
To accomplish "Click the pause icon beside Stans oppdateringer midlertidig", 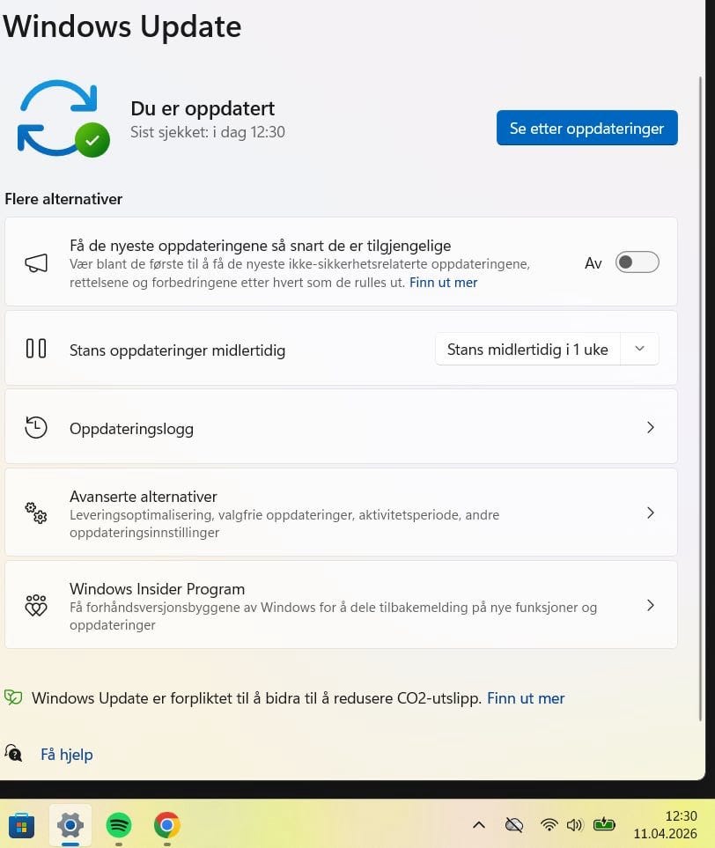I will coord(36,349).
